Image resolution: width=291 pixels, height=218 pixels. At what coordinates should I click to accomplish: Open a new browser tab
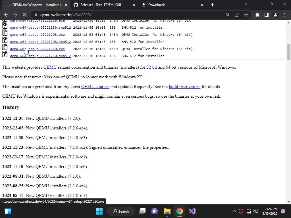pyautogui.click(x=213, y=5)
